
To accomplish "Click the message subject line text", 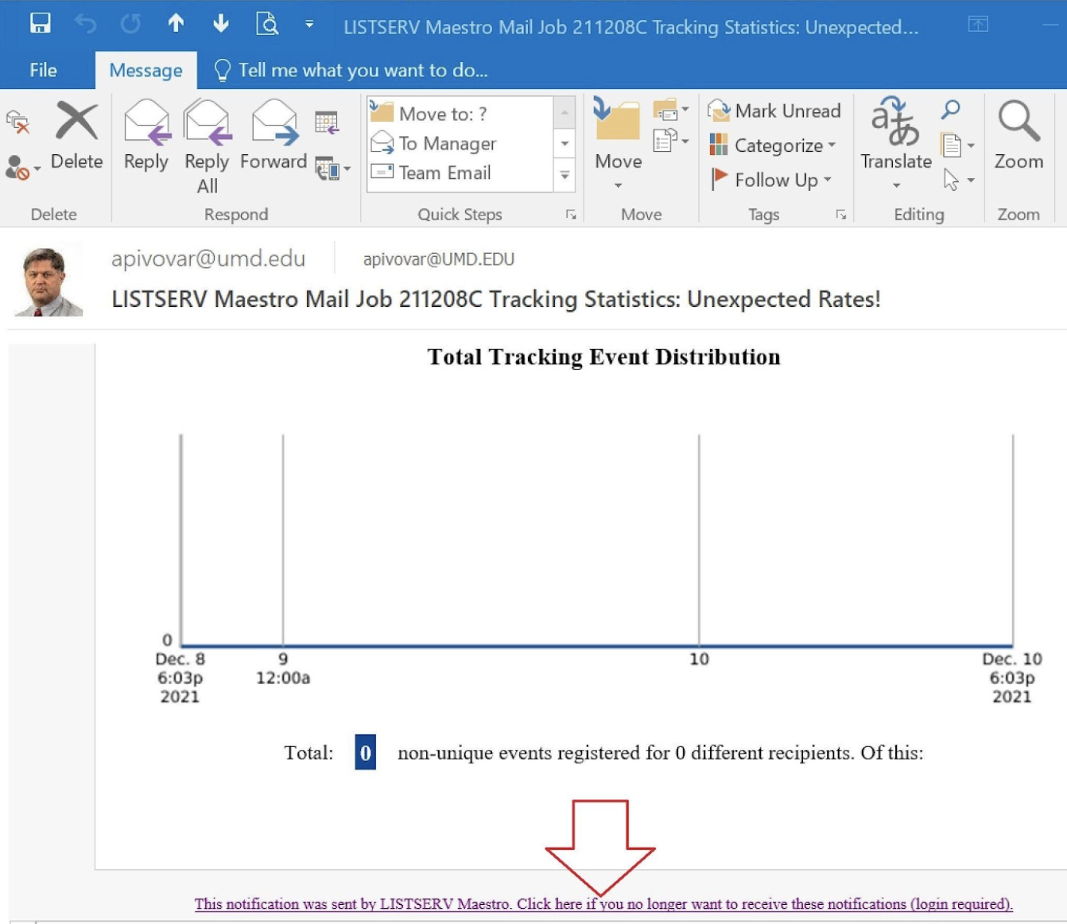I will [496, 299].
